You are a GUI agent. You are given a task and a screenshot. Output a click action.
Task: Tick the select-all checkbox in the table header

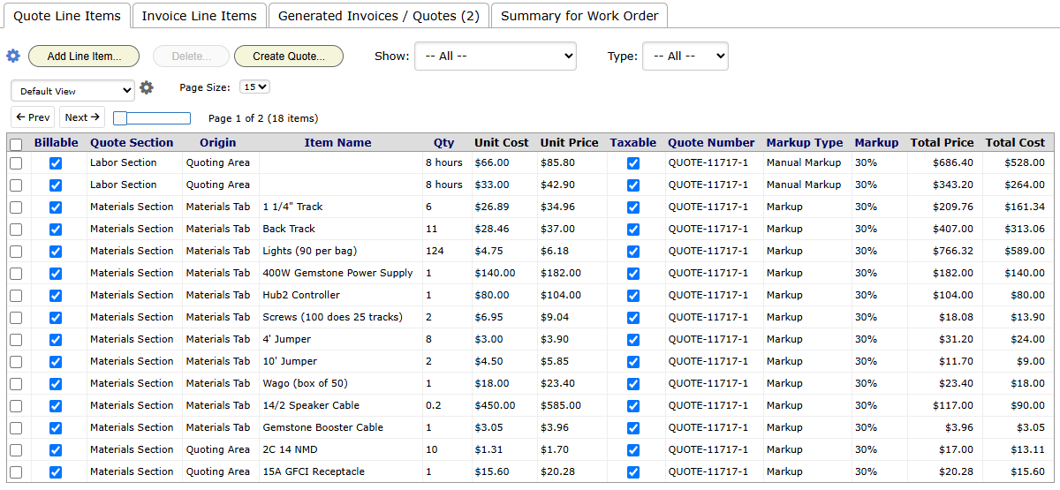click(x=16, y=144)
